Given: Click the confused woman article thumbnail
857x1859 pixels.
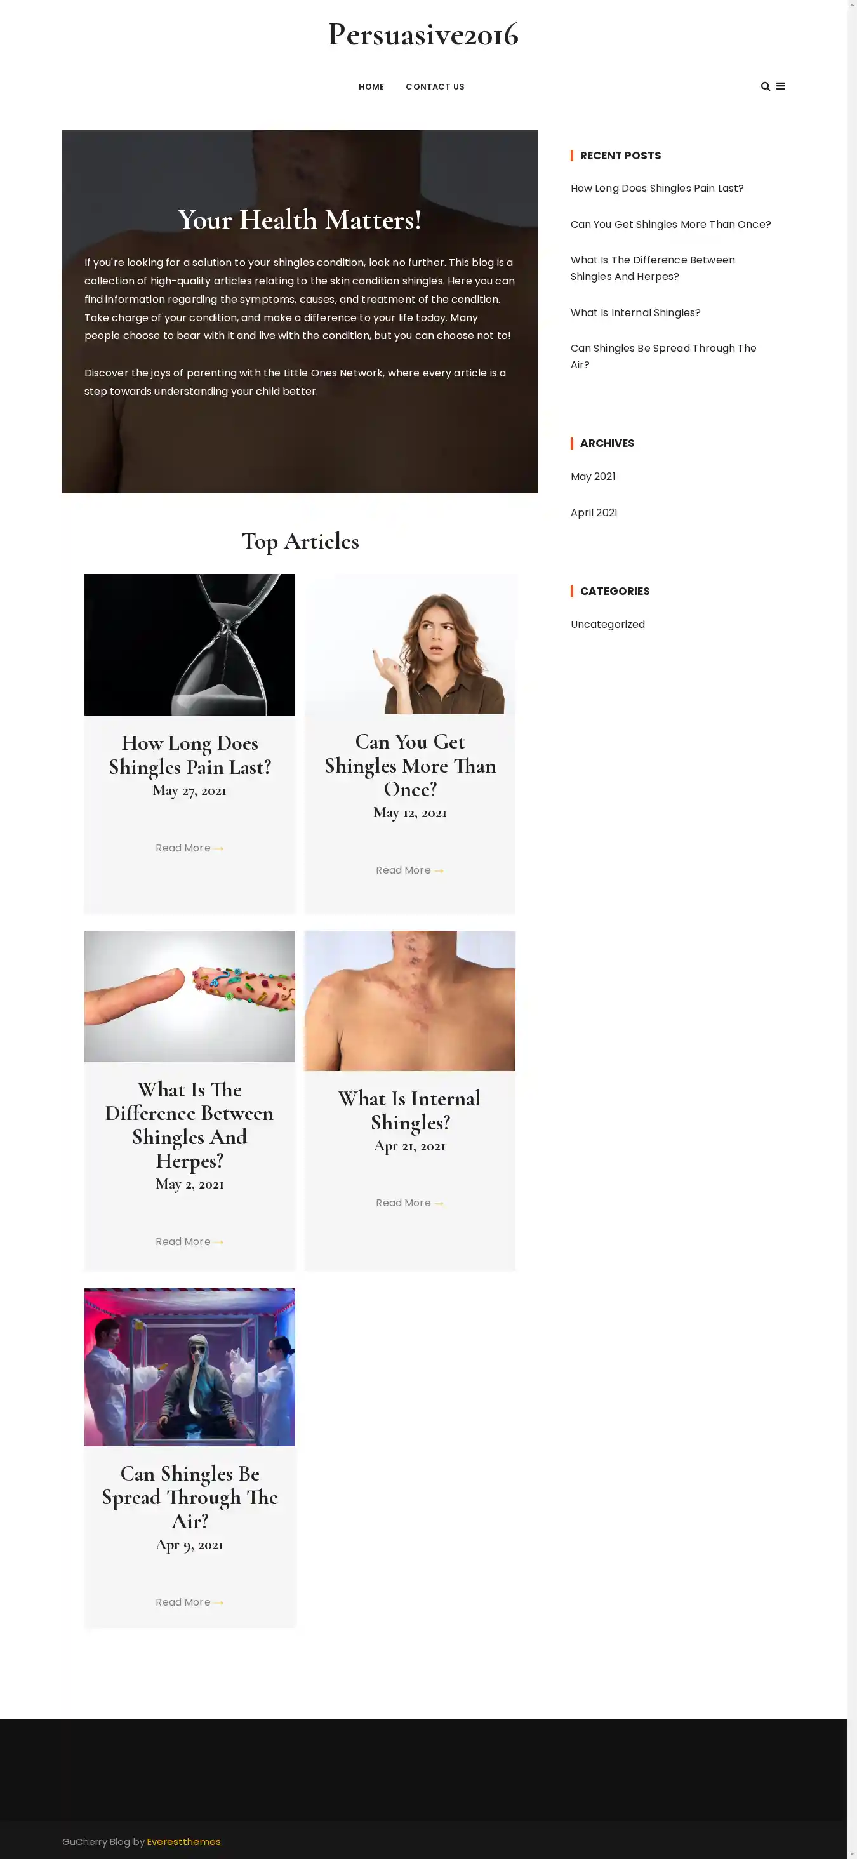Looking at the screenshot, I should (x=409, y=644).
